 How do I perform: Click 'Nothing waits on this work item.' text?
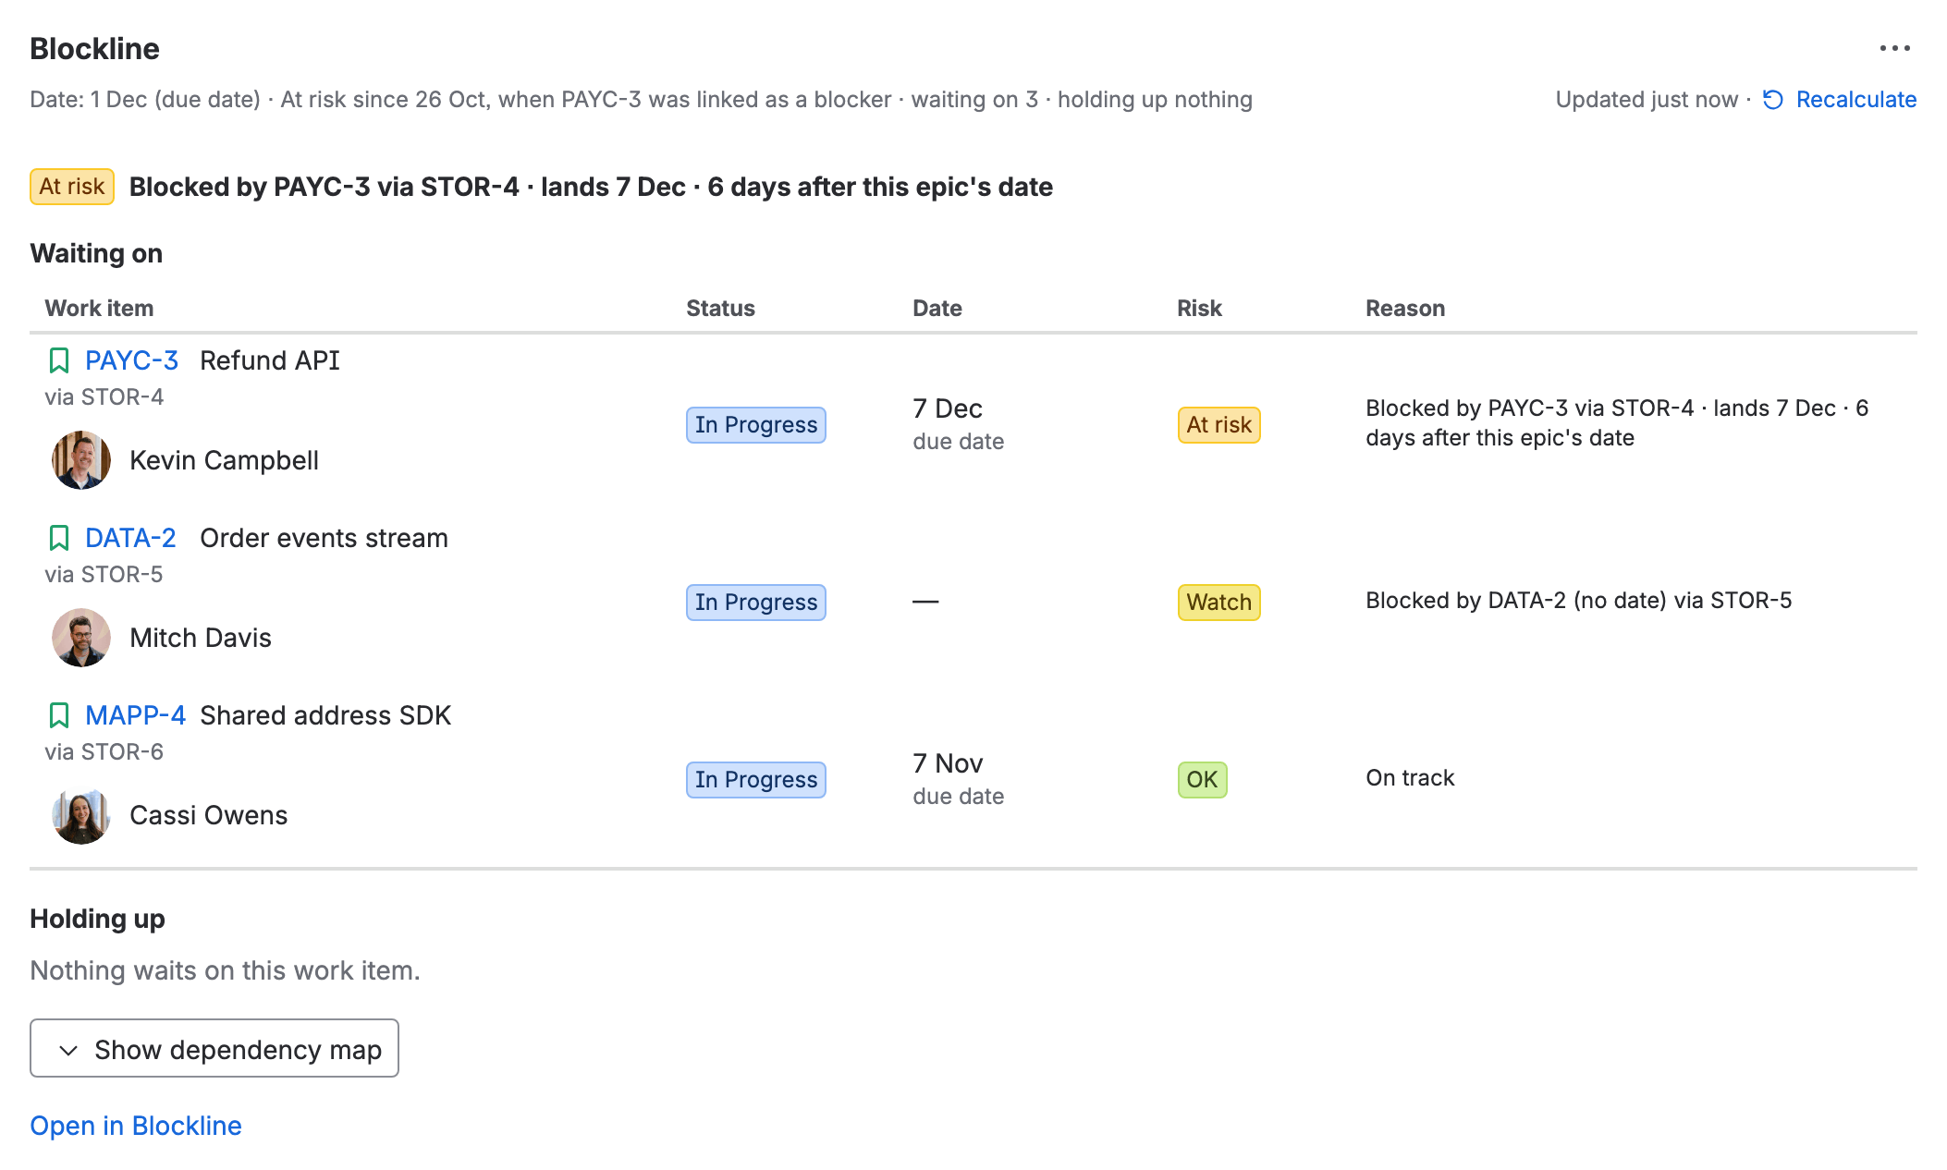coord(225,970)
